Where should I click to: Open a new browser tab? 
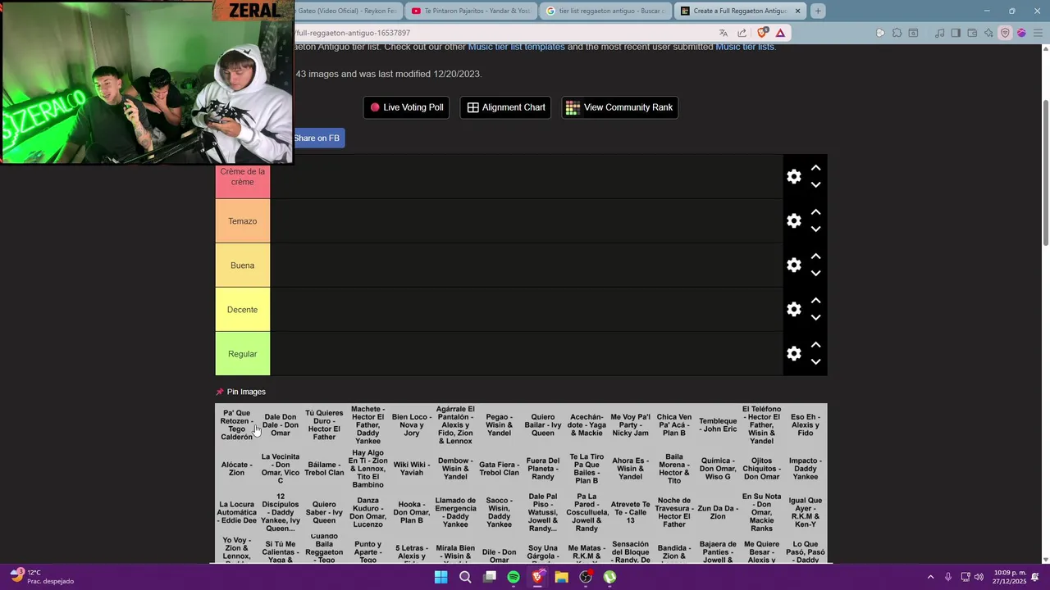coord(818,11)
